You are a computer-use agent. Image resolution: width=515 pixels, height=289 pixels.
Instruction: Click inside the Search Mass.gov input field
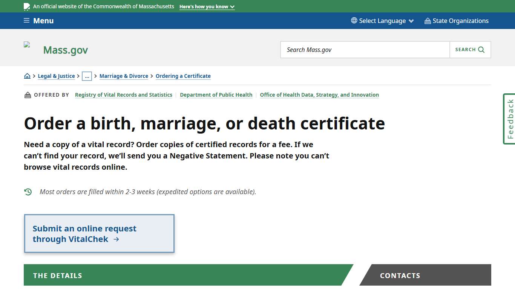point(365,49)
